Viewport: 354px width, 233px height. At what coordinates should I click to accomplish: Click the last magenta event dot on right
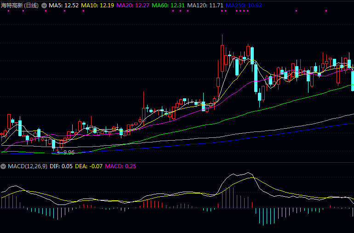[326, 11]
